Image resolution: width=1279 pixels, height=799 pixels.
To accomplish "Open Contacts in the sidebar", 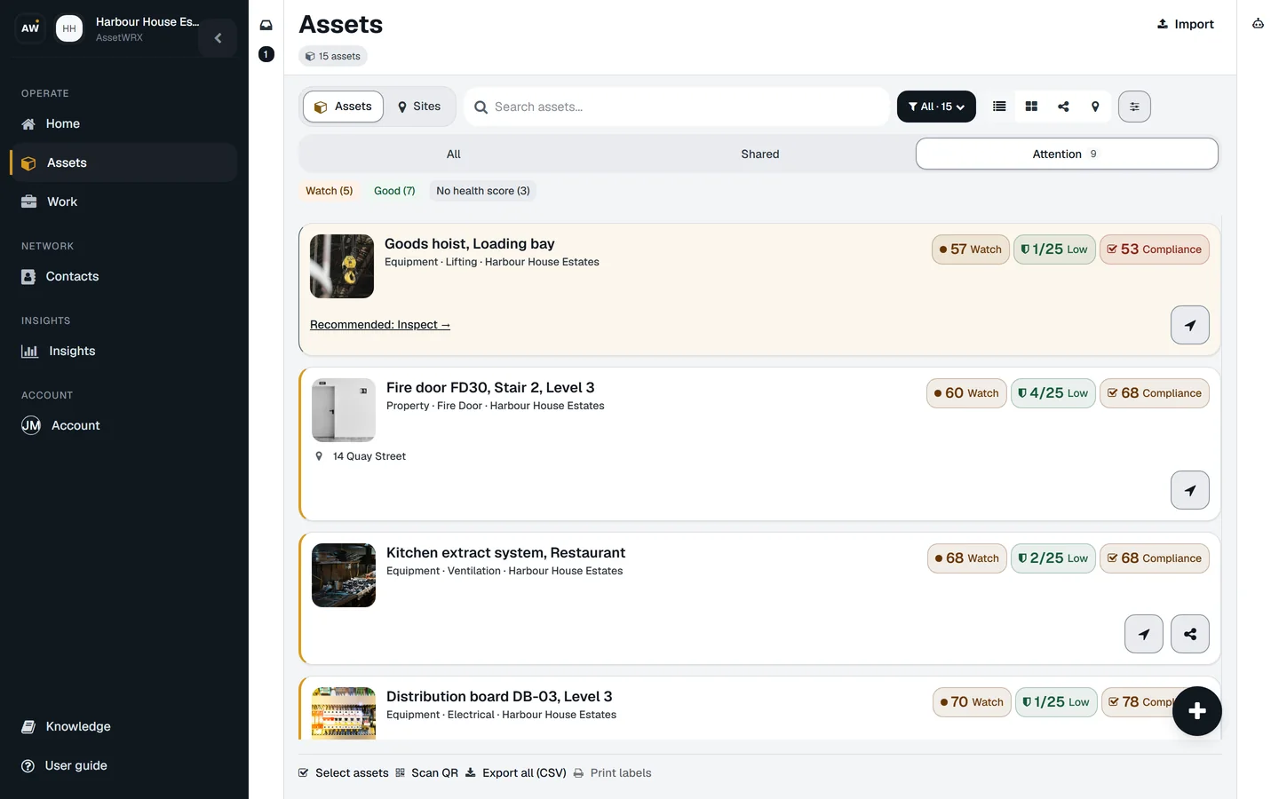I will pyautogui.click(x=124, y=276).
